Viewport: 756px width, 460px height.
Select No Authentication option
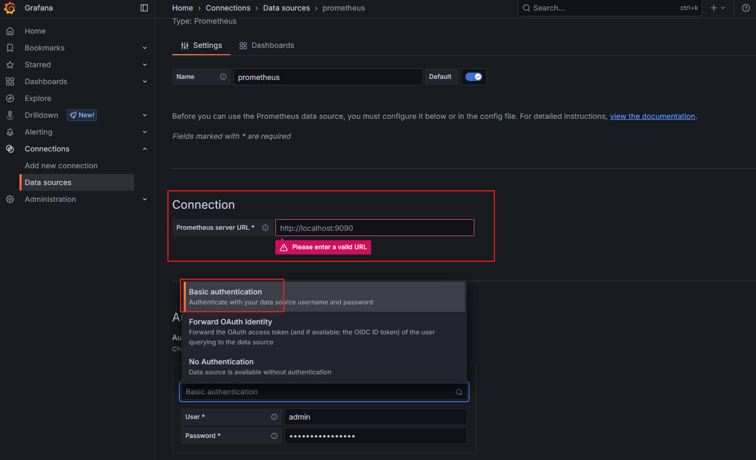[x=324, y=366]
